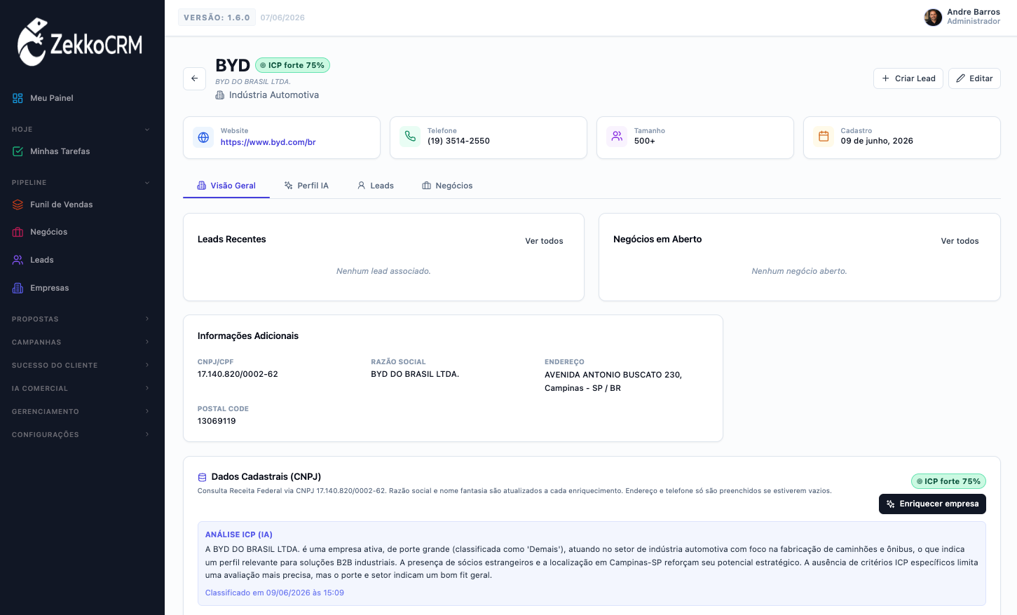Go back using the arrow button
The width and height of the screenshot is (1017, 615).
(194, 78)
